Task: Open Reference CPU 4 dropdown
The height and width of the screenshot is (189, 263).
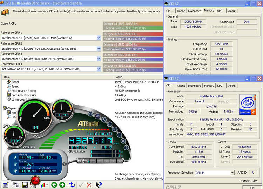Action: [x=99, y=69]
